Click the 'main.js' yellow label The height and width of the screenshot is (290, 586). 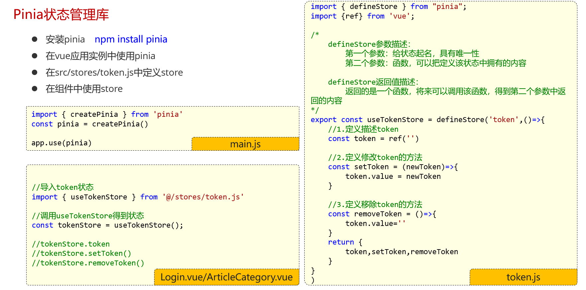(x=245, y=144)
